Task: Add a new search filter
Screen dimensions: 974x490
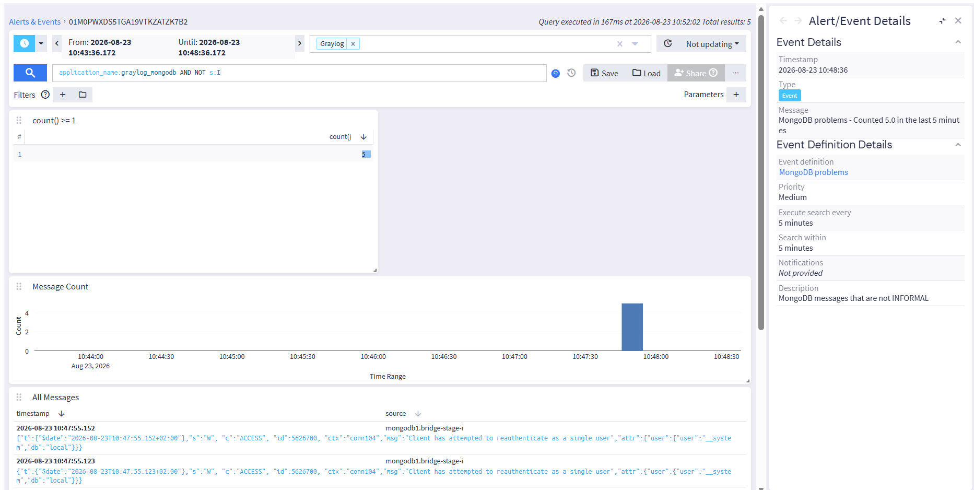Action: tap(63, 95)
